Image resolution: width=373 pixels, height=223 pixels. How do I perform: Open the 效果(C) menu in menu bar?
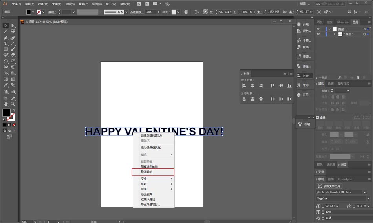(x=83, y=4)
